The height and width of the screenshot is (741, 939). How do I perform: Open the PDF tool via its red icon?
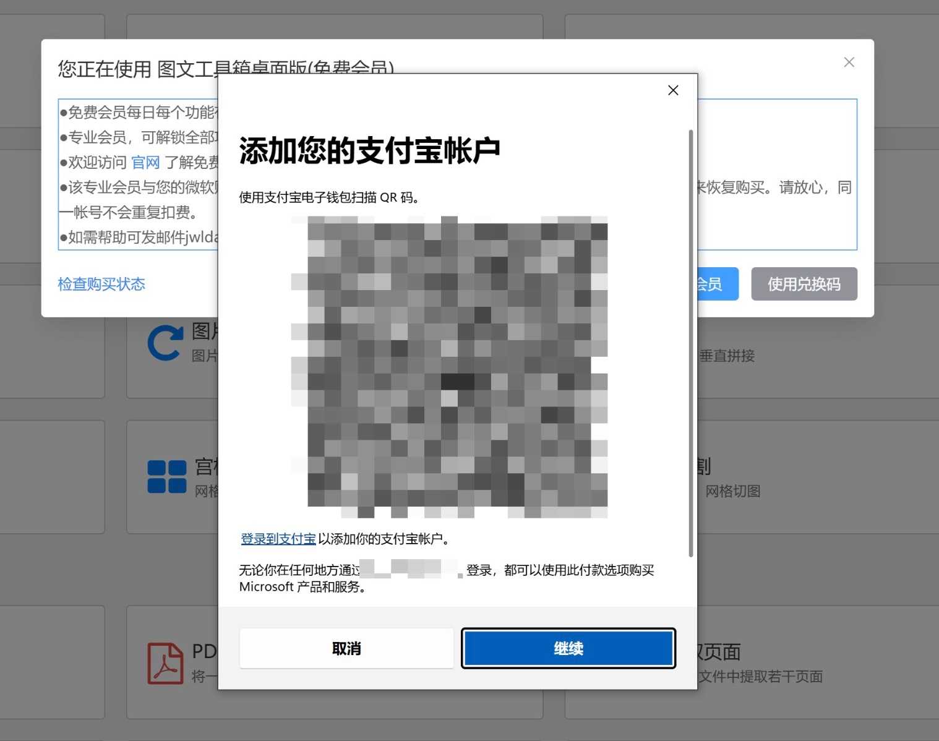[165, 662]
